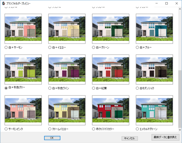Toggle the selected 白+秋色グリーン radio button
This screenshot has height=143, width=182.
(x=6, y=88)
